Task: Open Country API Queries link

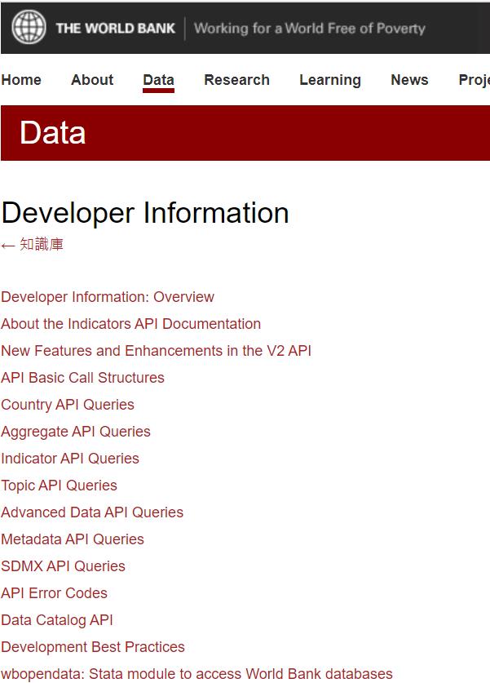Action: [68, 405]
